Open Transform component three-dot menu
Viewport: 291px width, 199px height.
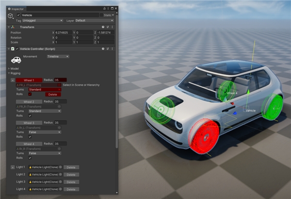[x=113, y=27]
